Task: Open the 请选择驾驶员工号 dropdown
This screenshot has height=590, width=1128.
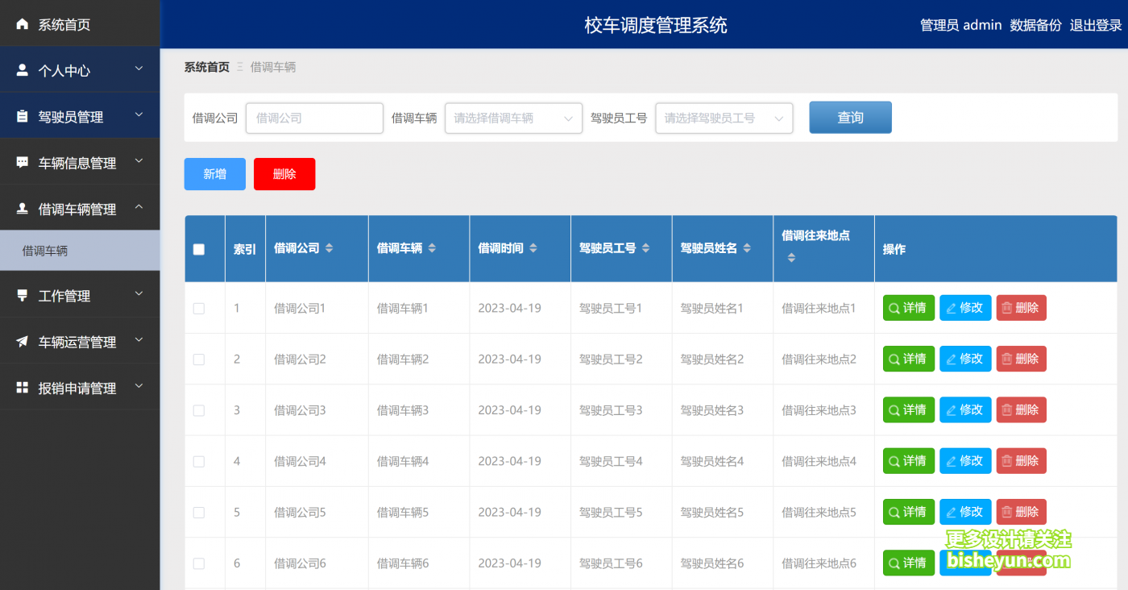Action: (724, 118)
